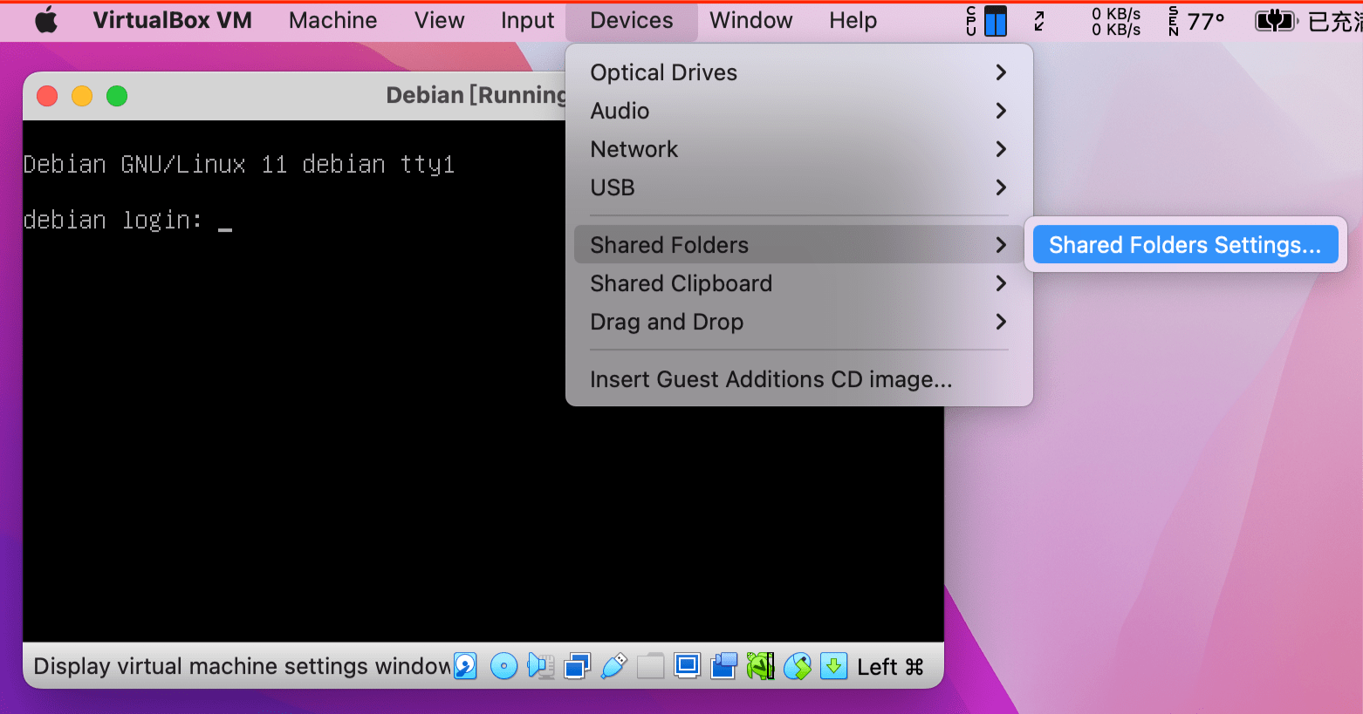This screenshot has width=1363, height=714.
Task: Click the optical disc status icon
Action: [503, 667]
